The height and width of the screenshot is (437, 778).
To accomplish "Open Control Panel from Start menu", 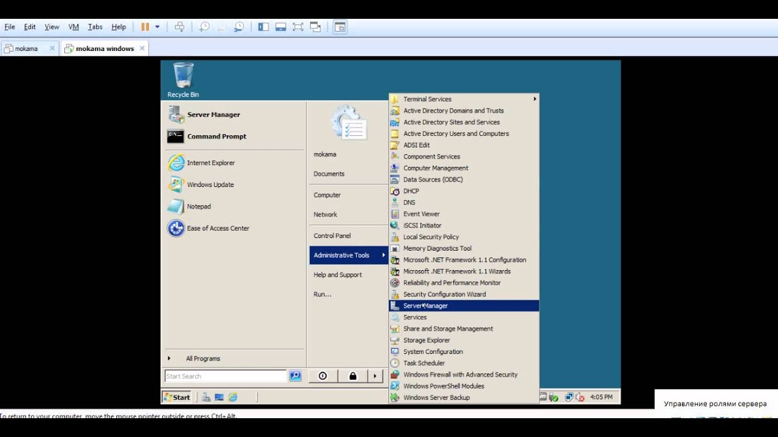I will (349, 235).
